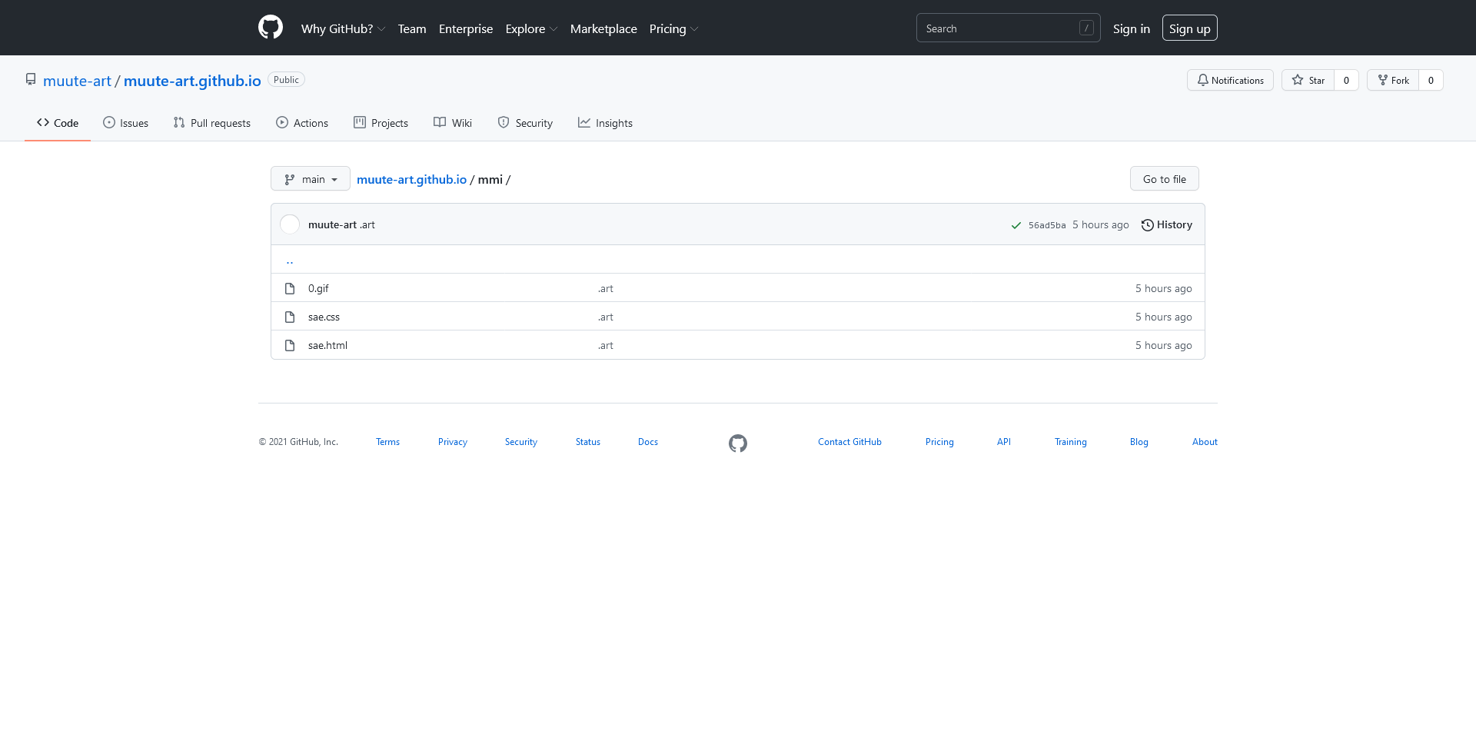
Task: Click the muute-art commit author avatar
Action: [290, 224]
